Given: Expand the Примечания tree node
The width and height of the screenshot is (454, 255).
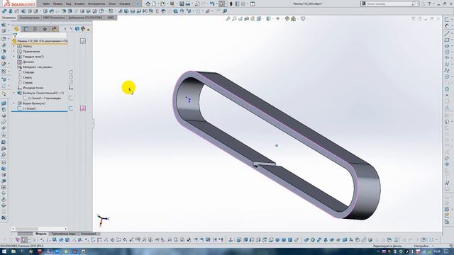Looking at the screenshot, I should click(14, 52).
